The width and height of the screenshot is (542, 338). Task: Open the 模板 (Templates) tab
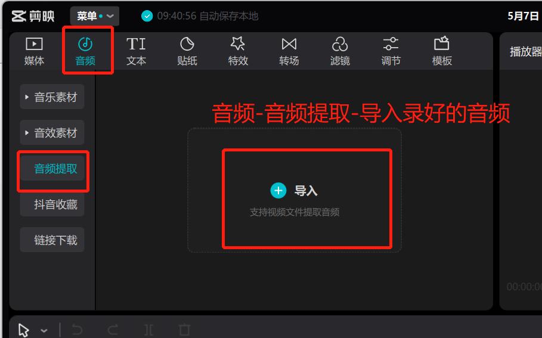coord(442,52)
